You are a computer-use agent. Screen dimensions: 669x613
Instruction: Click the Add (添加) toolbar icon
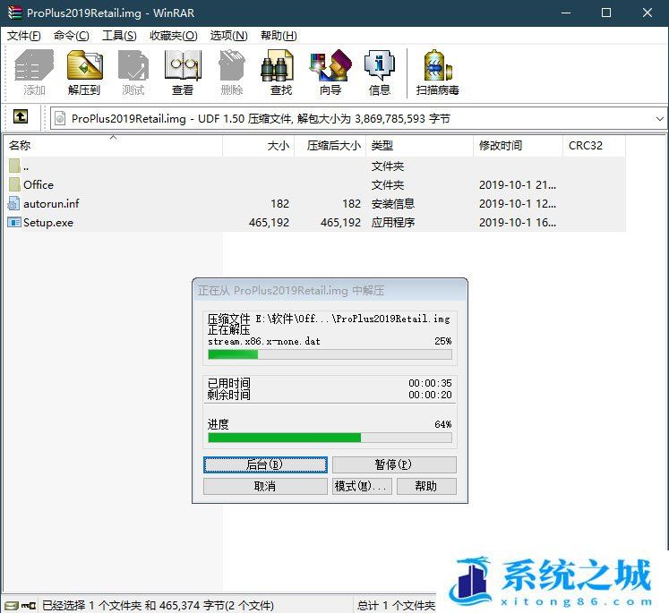tap(34, 72)
